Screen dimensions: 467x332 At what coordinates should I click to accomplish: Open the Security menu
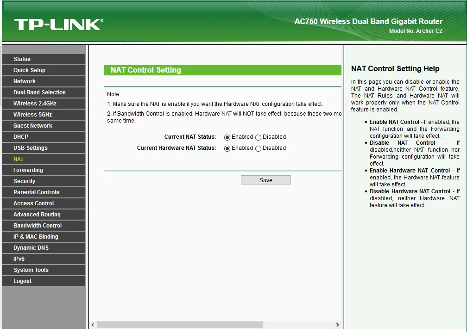[x=44, y=181]
